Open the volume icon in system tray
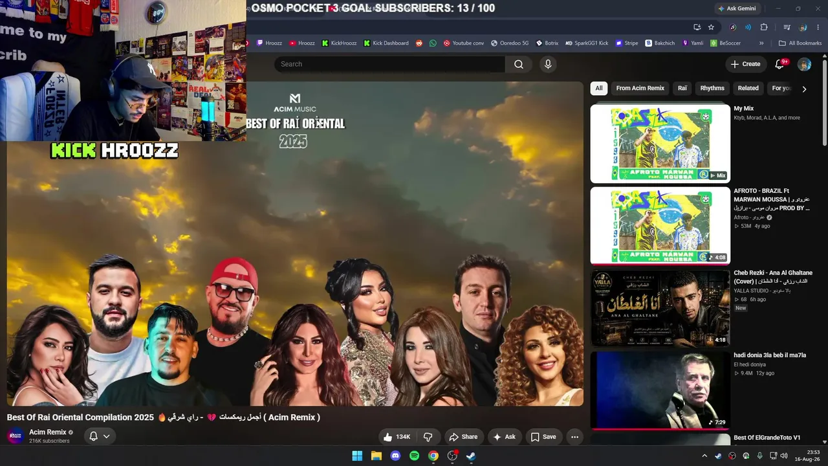The width and height of the screenshot is (828, 466). 784,456
